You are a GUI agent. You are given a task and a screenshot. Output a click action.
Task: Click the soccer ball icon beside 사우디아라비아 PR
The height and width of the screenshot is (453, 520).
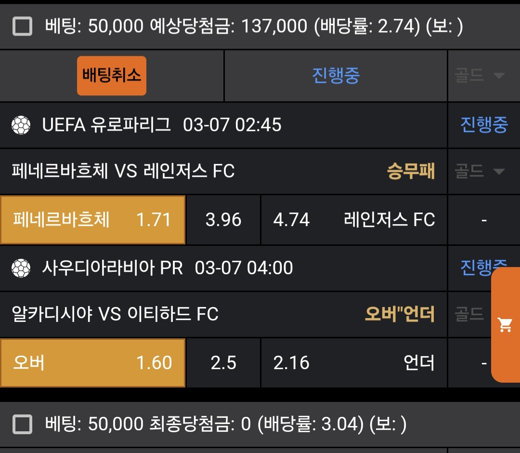[x=21, y=268]
